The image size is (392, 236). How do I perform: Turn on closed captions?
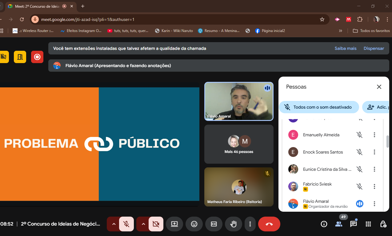214,224
